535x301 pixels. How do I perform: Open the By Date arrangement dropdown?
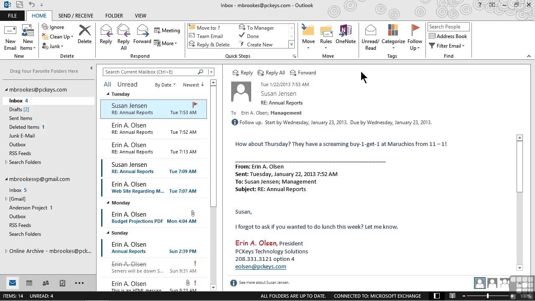click(165, 85)
